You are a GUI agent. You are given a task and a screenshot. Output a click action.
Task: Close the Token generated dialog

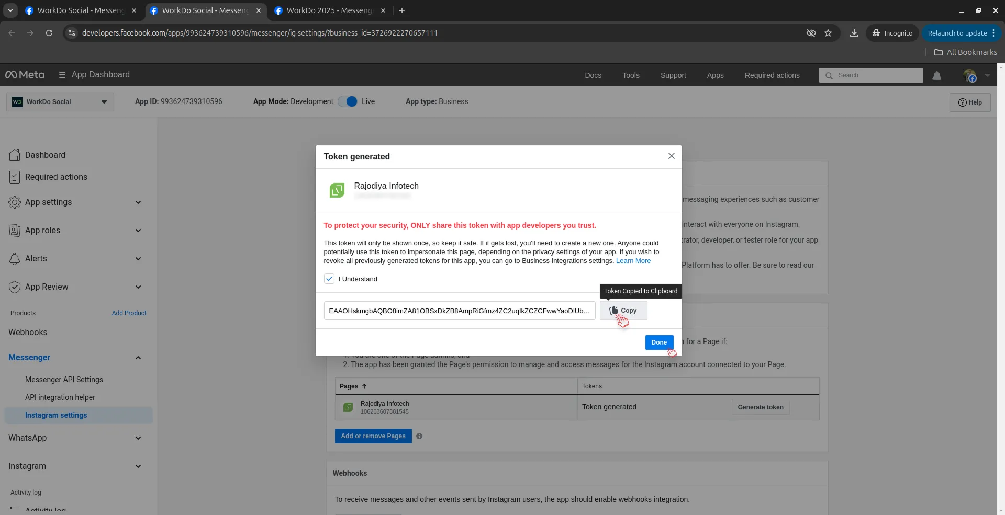(671, 156)
